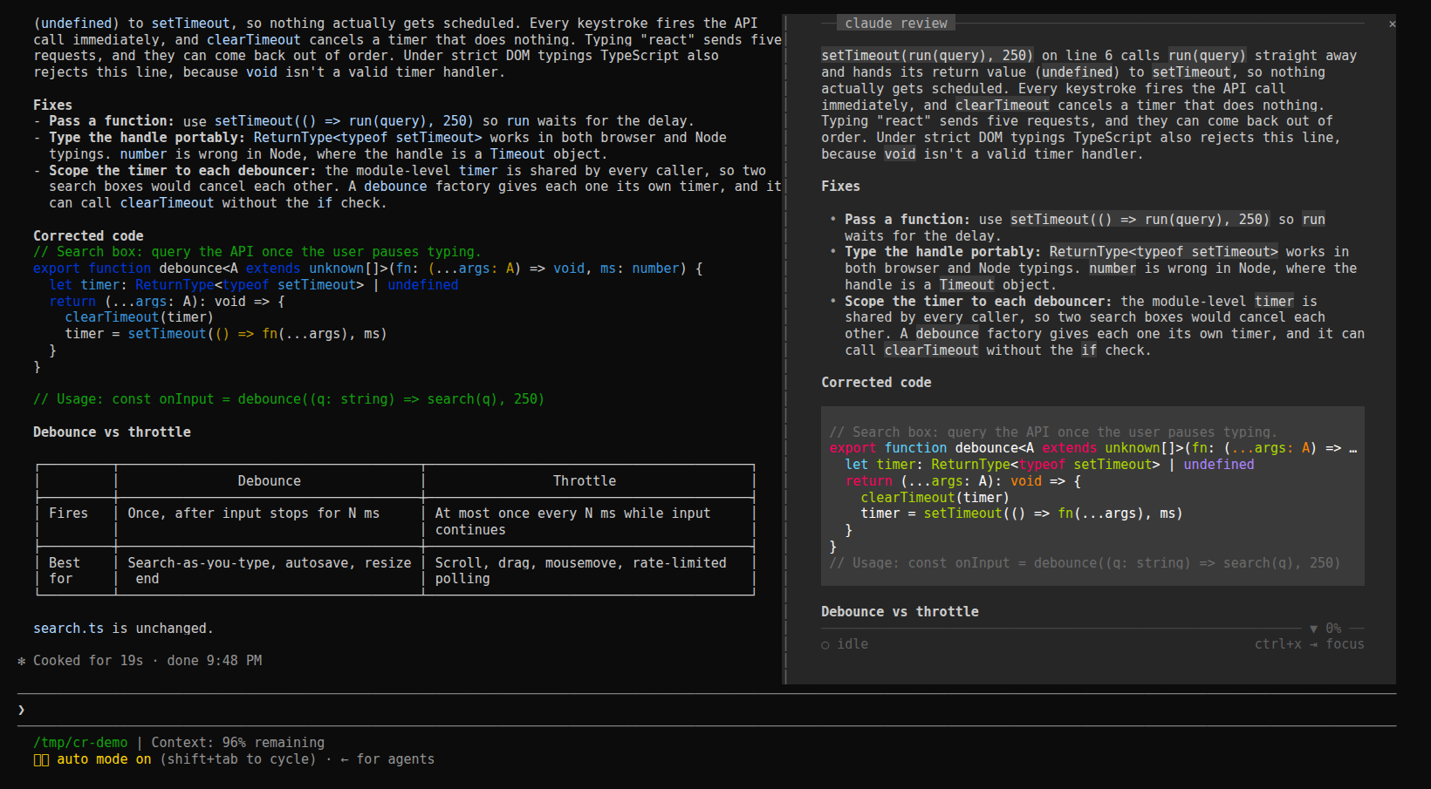Select the claude review panel title
Image resolution: width=1431 pixels, height=789 pixels.
895,24
